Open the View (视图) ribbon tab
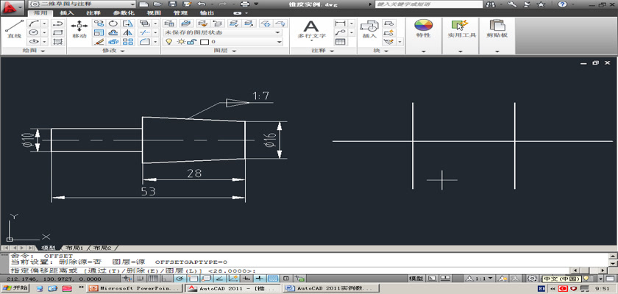 (154, 13)
